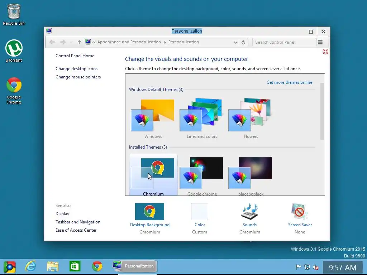This screenshot has height=275, width=367.
Task: Launch Chrome from the taskbar
Action: (97, 266)
